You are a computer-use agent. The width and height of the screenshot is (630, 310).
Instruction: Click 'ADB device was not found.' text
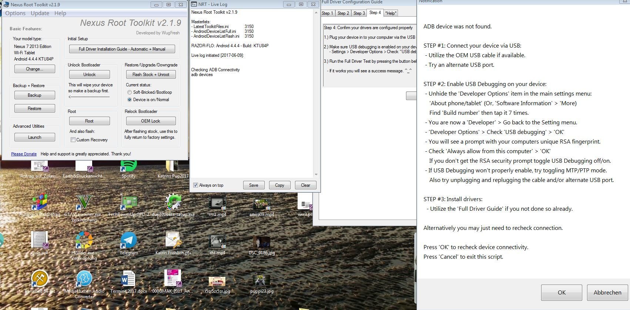458,27
